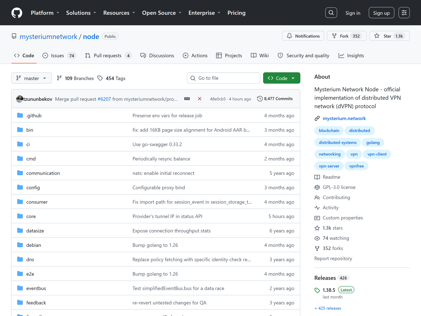The width and height of the screenshot is (421, 316).
Task: Open the 1.38.5 release link
Action: point(329,290)
